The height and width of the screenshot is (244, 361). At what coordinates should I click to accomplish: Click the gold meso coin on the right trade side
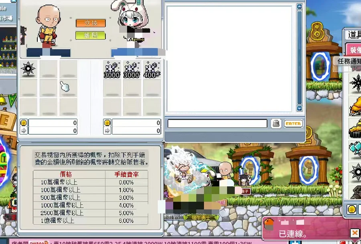[107, 123]
